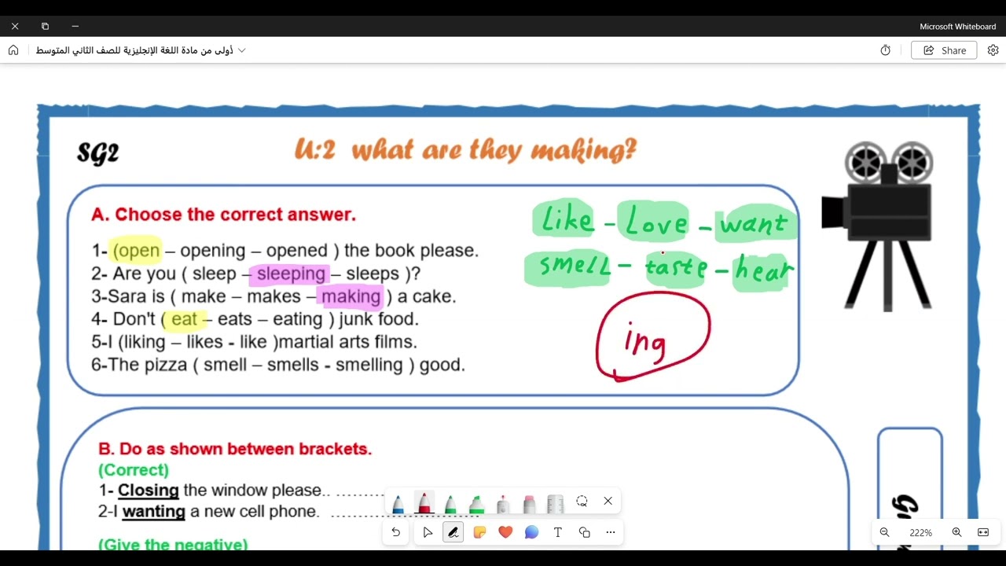Add a sticky note
Viewport: 1006px width, 566px height.
coord(479,532)
